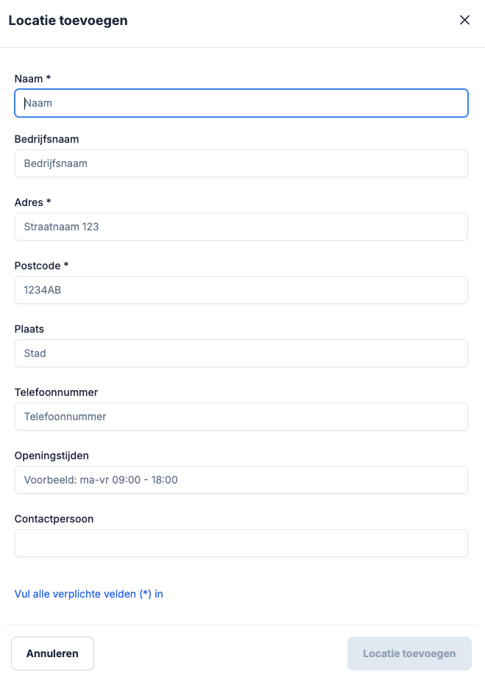485x680 pixels.
Task: Click into the Naam input field
Action: point(241,104)
